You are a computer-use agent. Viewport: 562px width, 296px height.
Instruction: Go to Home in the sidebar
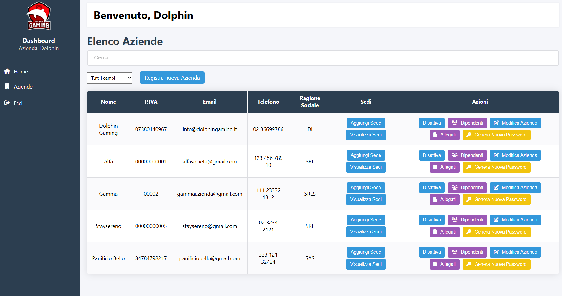(21, 72)
